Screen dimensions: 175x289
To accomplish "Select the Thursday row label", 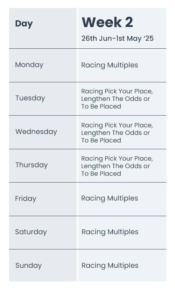I will tap(31, 165).
